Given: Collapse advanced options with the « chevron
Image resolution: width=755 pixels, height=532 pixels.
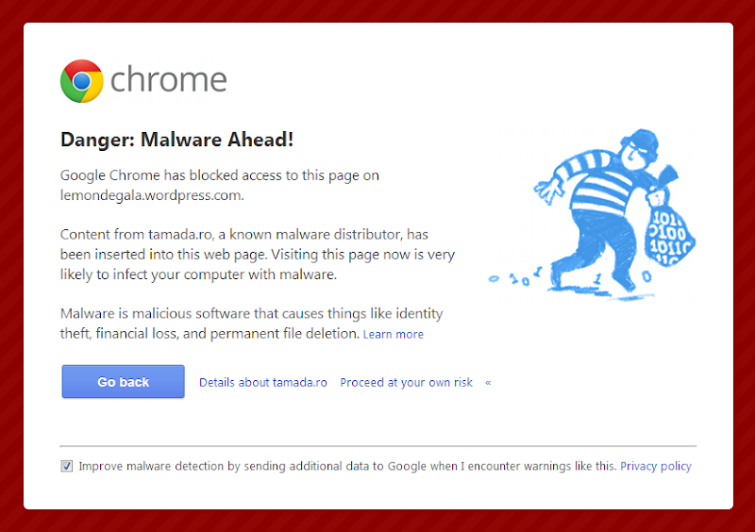Looking at the screenshot, I should point(488,383).
